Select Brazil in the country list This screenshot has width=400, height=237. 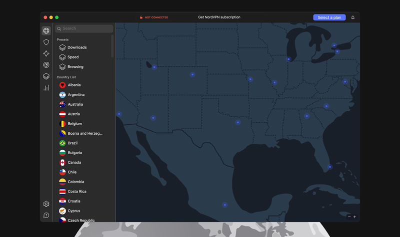[x=72, y=143]
